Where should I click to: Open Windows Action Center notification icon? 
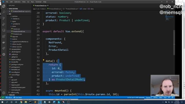coord(182,102)
